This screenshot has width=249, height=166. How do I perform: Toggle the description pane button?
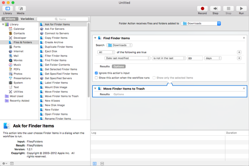(x=12, y=164)
